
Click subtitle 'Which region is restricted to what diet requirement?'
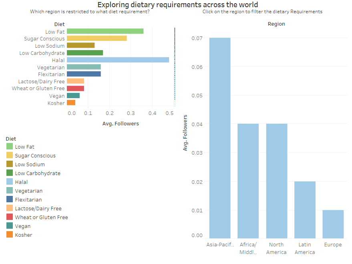coord(90,12)
